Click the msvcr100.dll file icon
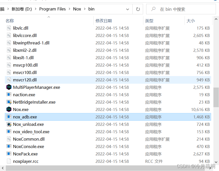This screenshot has height=171, width=219. 9,72
